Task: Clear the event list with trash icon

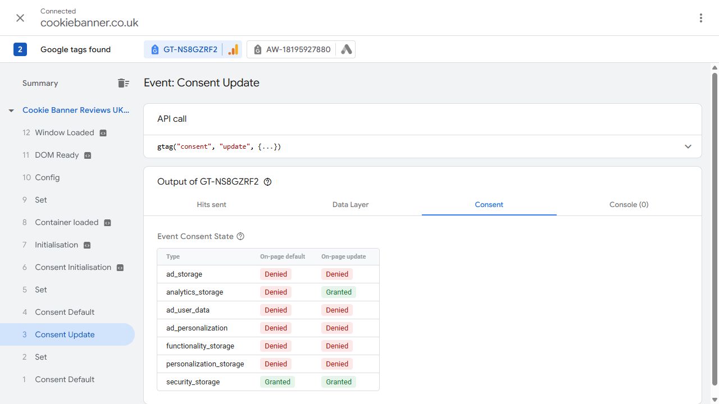Action: tap(124, 83)
